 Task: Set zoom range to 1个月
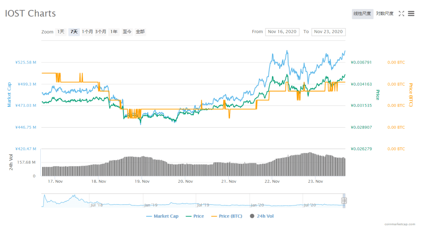click(x=87, y=32)
